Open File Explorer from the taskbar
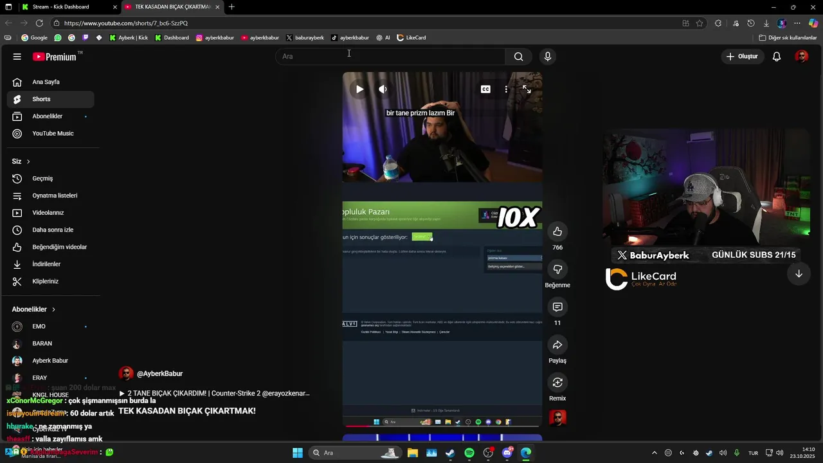 coord(412,453)
